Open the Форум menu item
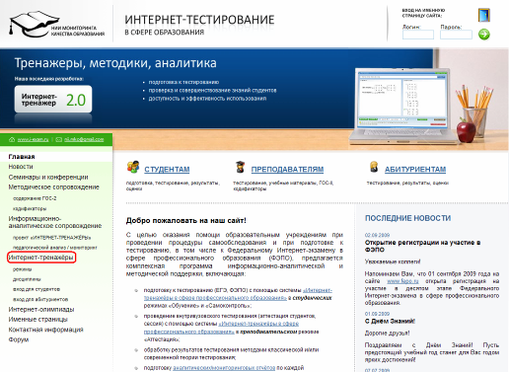The height and width of the screenshot is (372, 509). click(x=19, y=339)
